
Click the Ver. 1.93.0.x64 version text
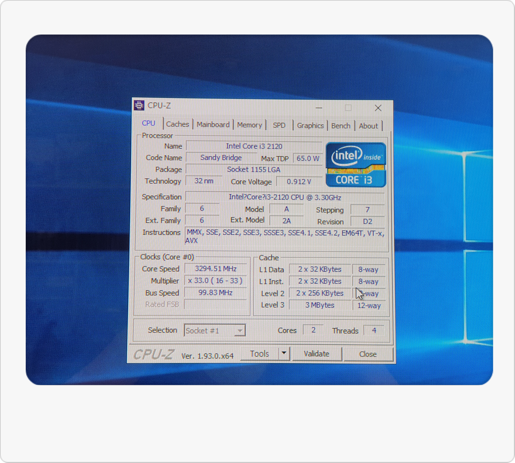point(207,356)
